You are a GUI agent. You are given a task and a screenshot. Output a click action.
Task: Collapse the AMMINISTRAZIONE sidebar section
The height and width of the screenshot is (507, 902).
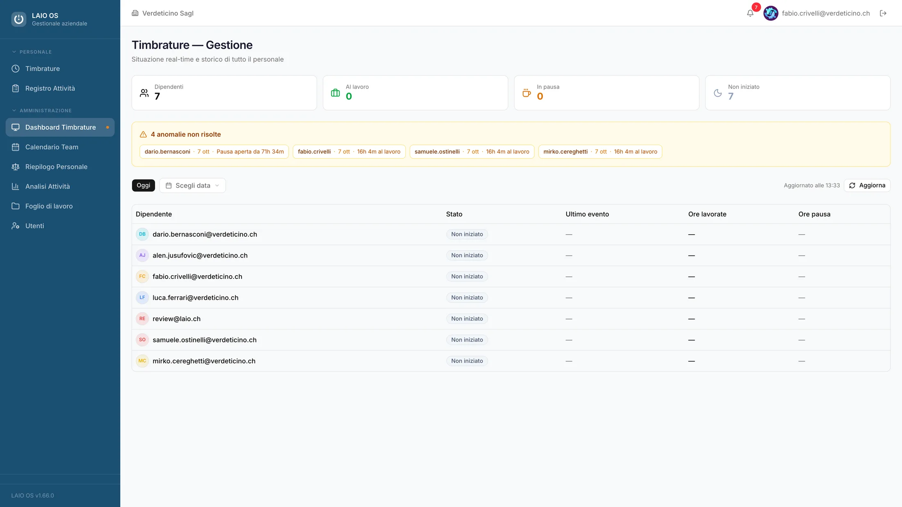[x=42, y=111]
